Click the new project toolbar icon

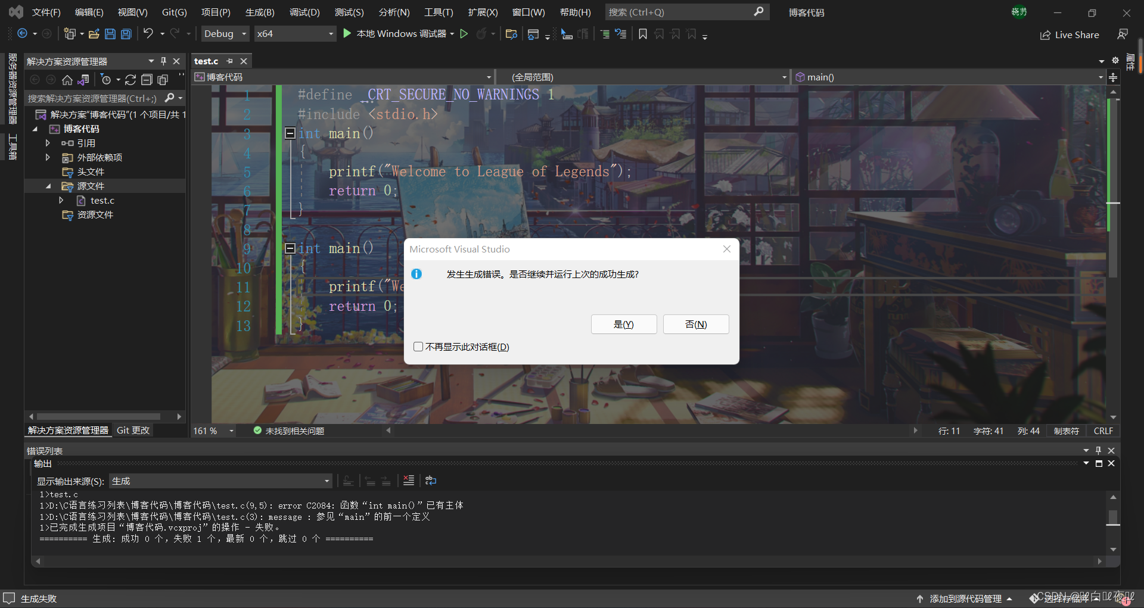70,34
